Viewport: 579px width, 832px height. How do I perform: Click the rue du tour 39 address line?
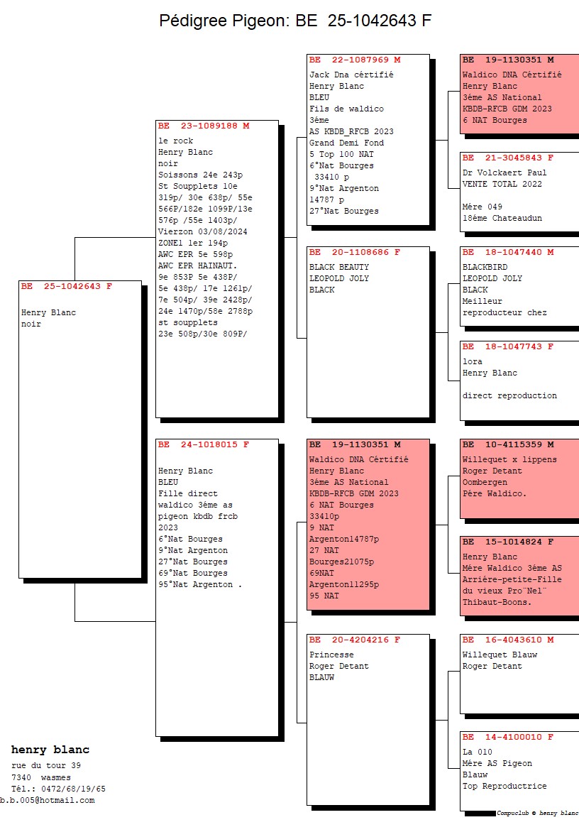click(46, 766)
